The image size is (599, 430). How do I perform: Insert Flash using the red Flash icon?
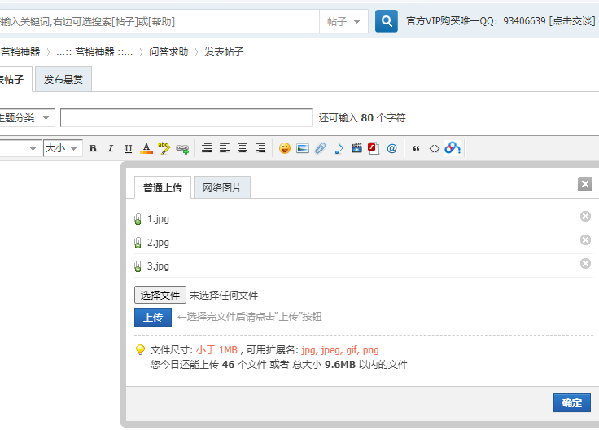click(x=374, y=148)
